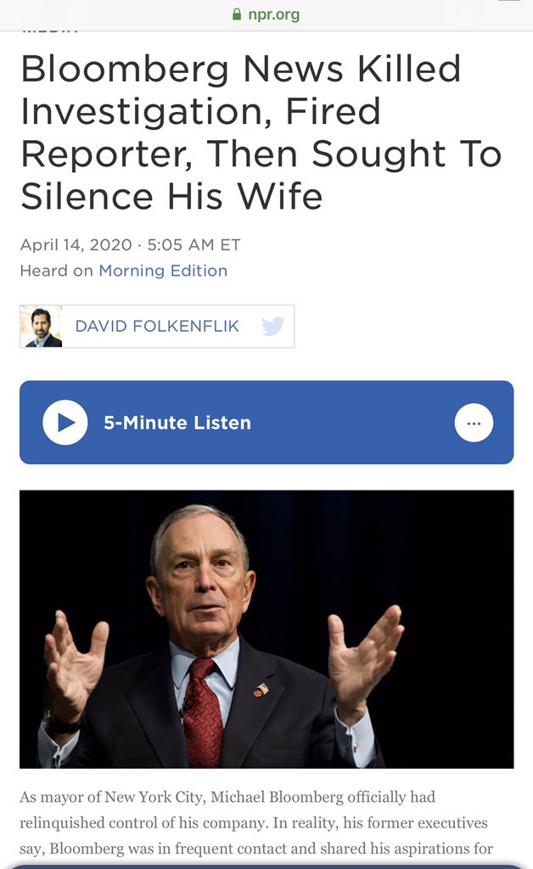Tap the npr.org address bar
The width and height of the screenshot is (533, 869).
click(266, 14)
